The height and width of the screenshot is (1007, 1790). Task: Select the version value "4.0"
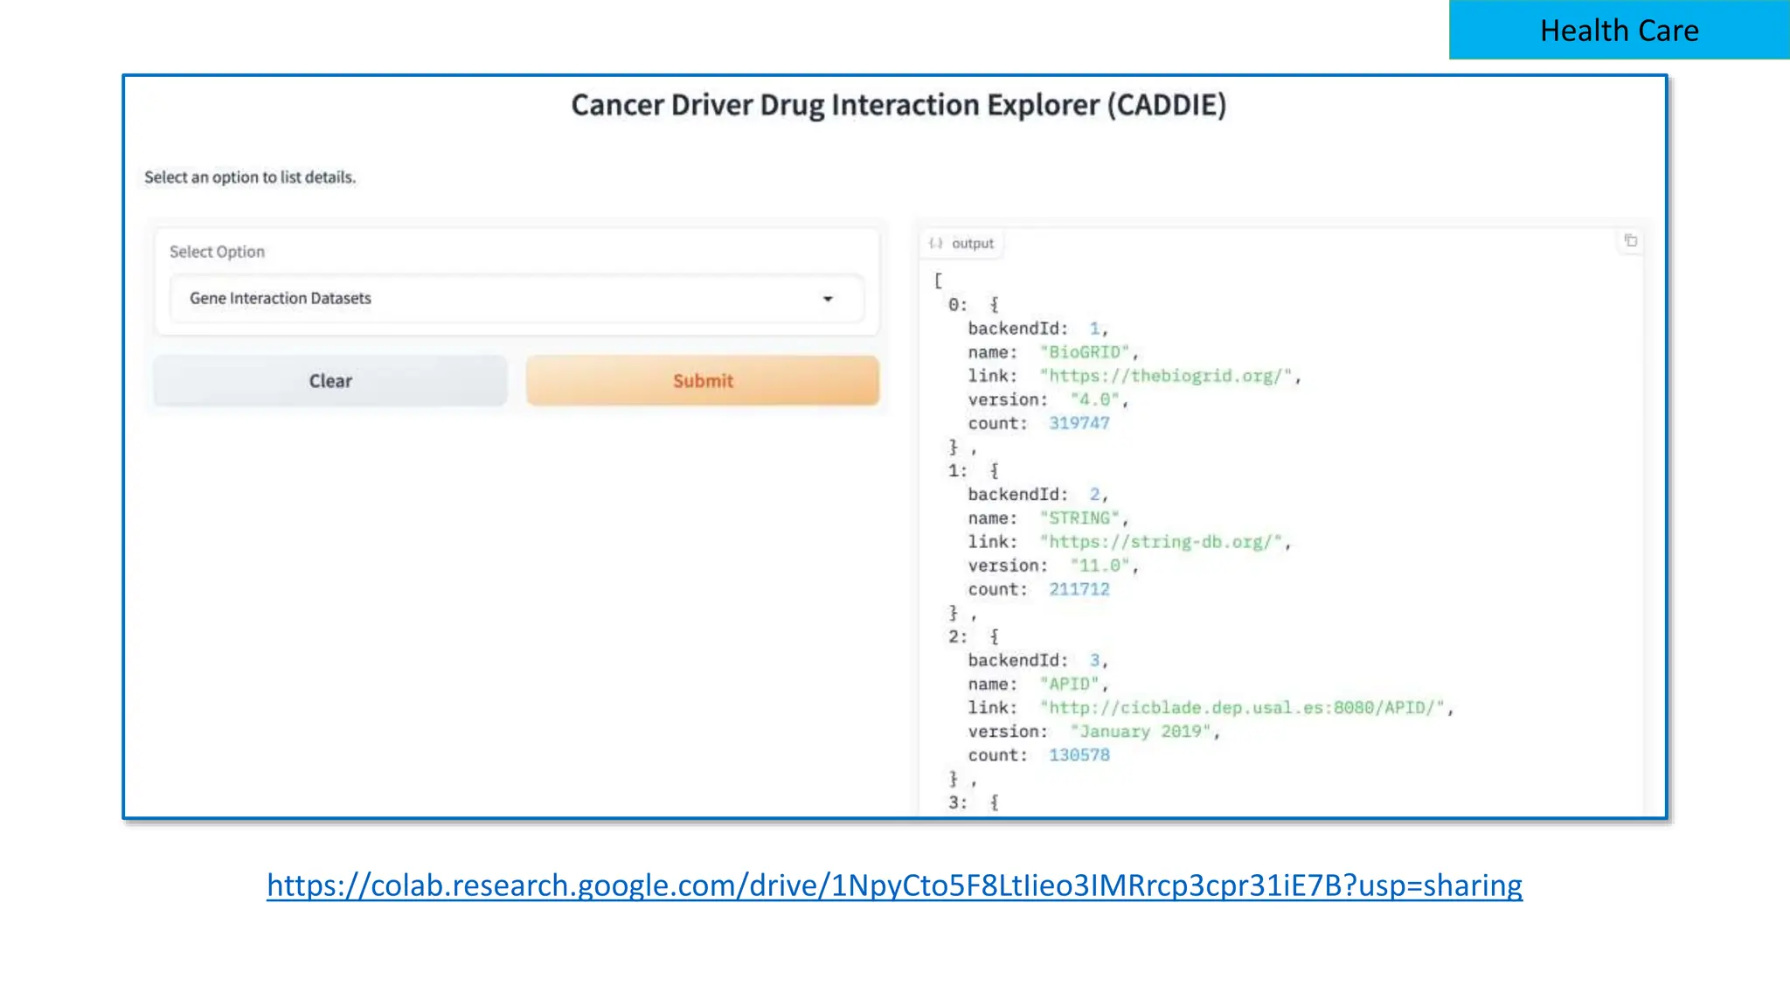1095,399
